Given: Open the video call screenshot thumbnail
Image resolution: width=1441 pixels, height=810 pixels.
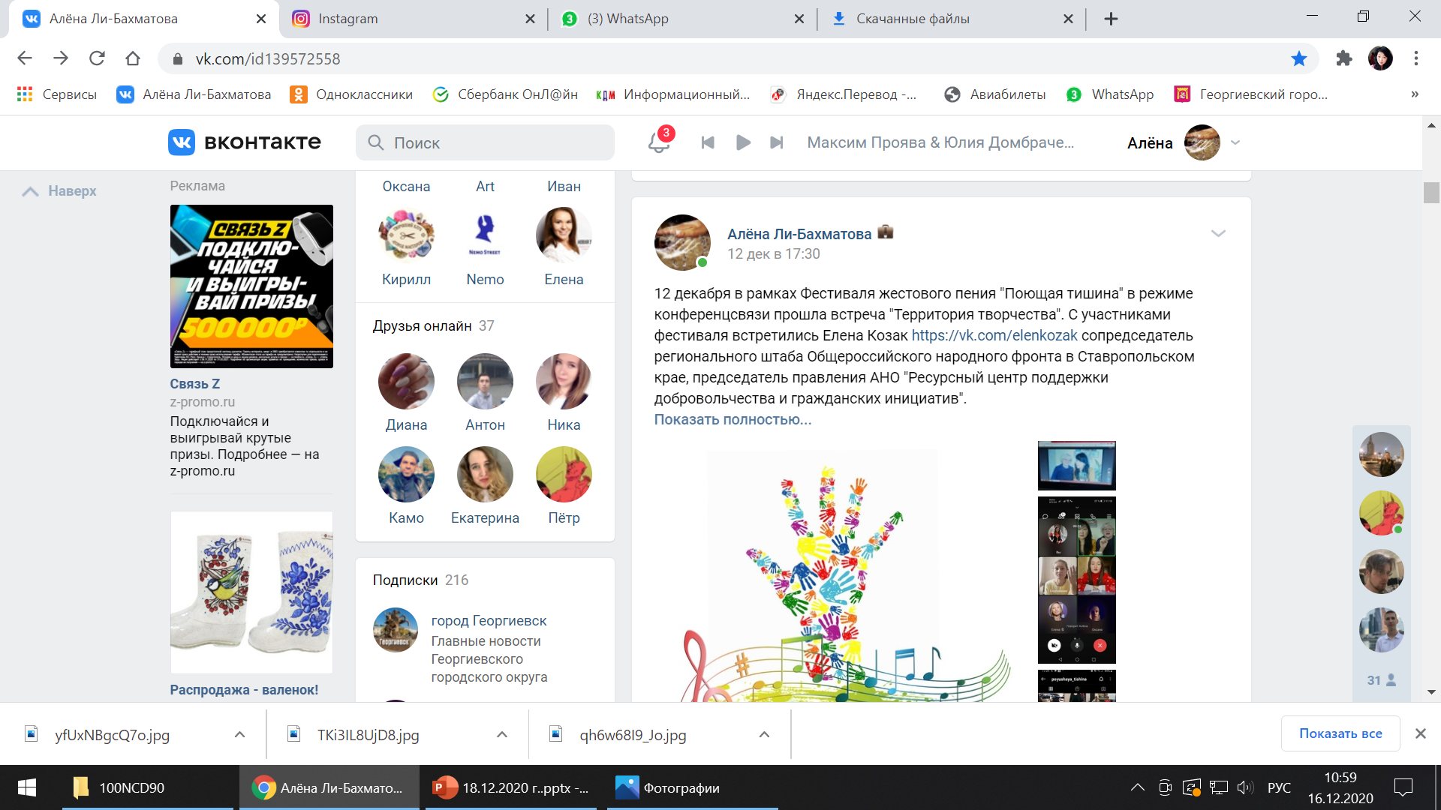Looking at the screenshot, I should tap(1077, 580).
